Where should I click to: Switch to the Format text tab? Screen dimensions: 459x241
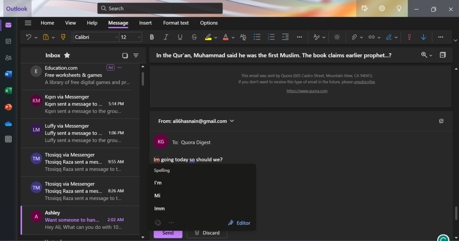(176, 23)
